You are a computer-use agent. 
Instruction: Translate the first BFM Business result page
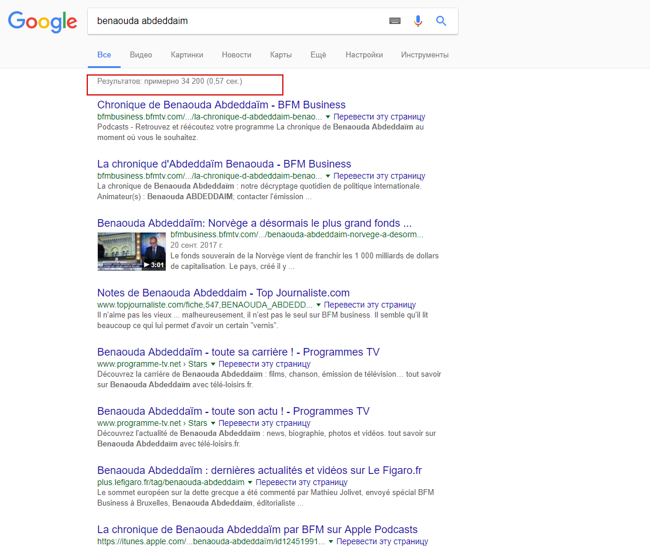(379, 117)
